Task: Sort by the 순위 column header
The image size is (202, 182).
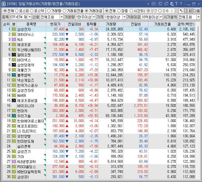Action: tap(6, 24)
